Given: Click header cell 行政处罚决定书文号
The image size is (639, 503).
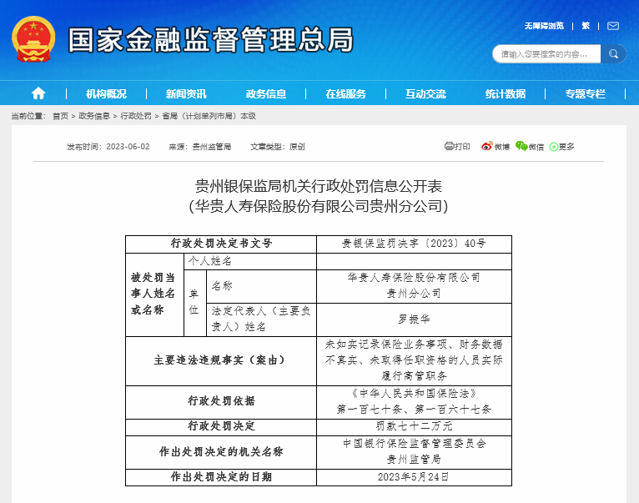Looking at the screenshot, I should pos(221,244).
